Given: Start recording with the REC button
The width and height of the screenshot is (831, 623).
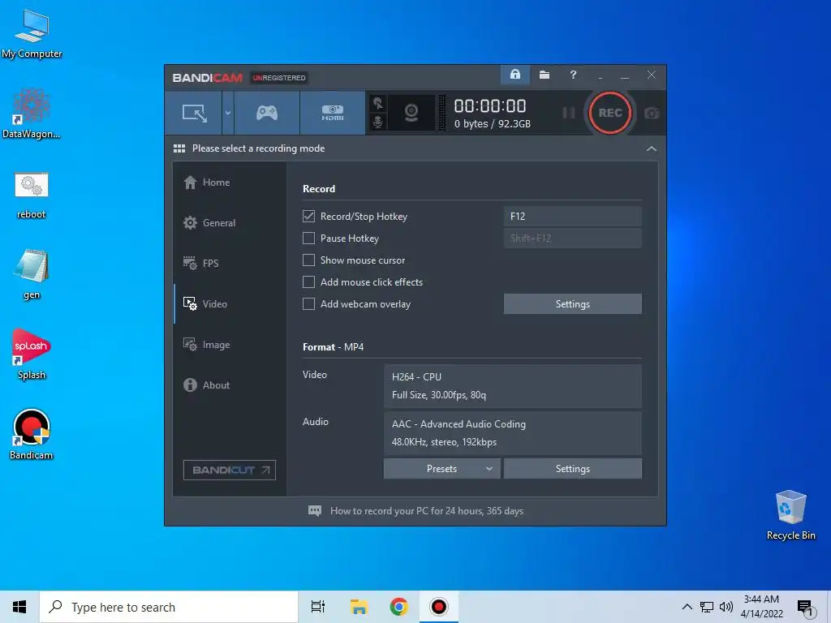Looking at the screenshot, I should pyautogui.click(x=610, y=113).
